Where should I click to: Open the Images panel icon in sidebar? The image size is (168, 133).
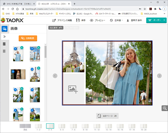click(5, 29)
